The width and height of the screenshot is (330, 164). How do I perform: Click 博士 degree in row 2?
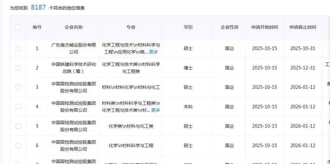[x=188, y=68]
